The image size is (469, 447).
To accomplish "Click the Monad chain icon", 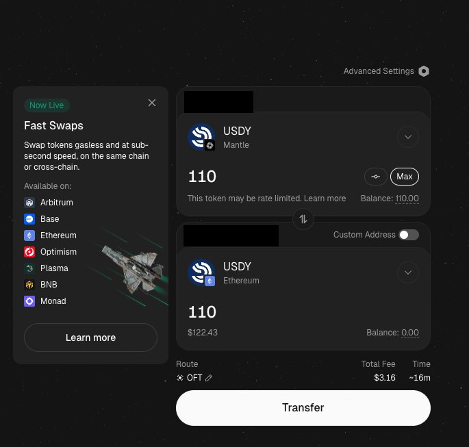I will (29, 301).
